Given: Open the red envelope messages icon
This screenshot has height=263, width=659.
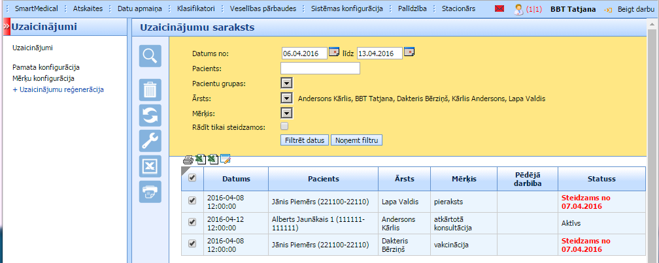Looking at the screenshot, I should click(x=499, y=10).
